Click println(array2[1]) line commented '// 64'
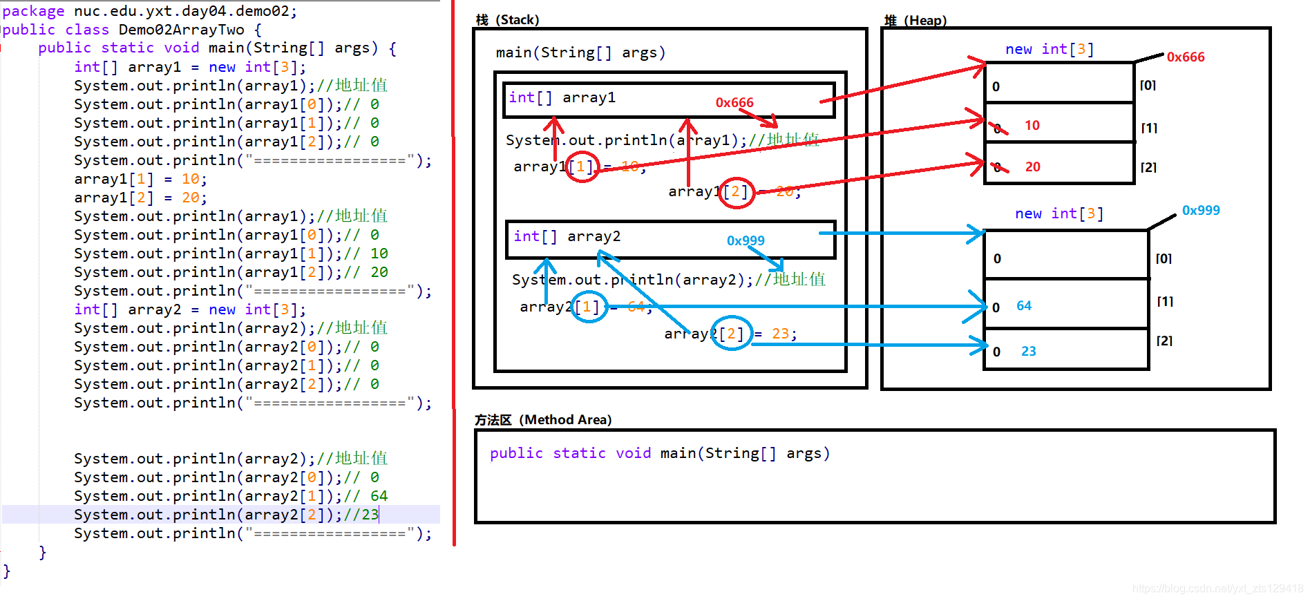The image size is (1310, 601). pyautogui.click(x=231, y=496)
